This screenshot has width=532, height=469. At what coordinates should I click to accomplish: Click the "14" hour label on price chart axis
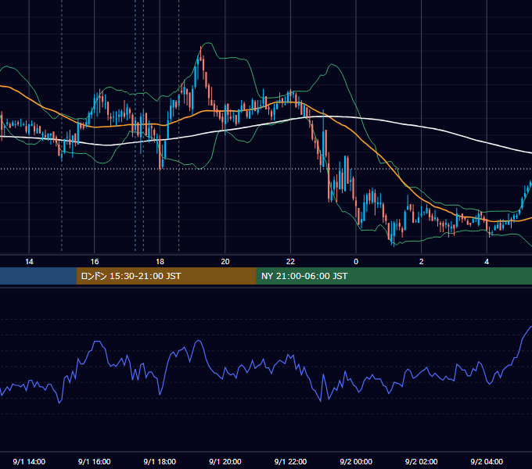[29, 262]
